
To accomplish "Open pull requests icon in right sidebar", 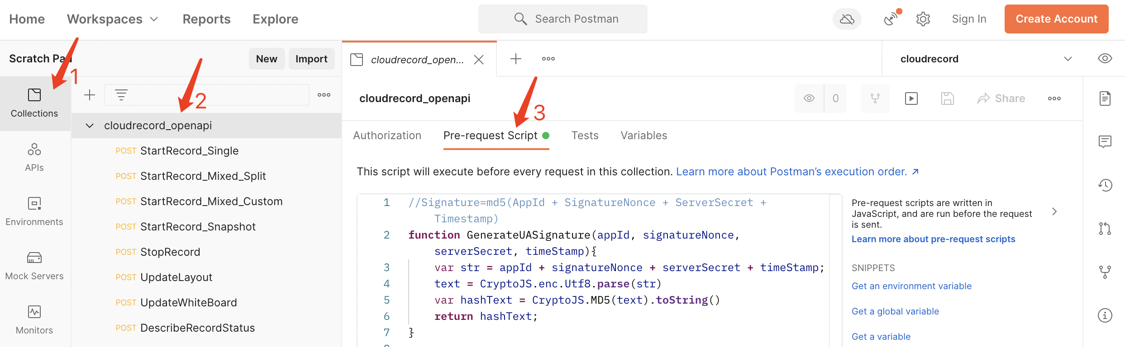I will click(1105, 228).
